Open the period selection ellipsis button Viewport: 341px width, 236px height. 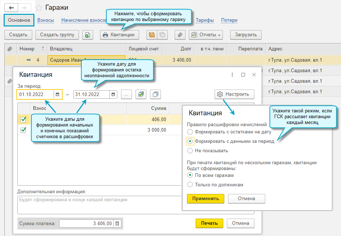coord(126,94)
